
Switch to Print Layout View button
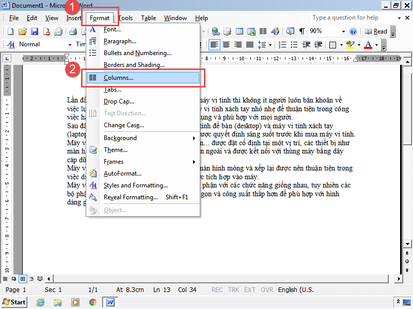point(23,279)
